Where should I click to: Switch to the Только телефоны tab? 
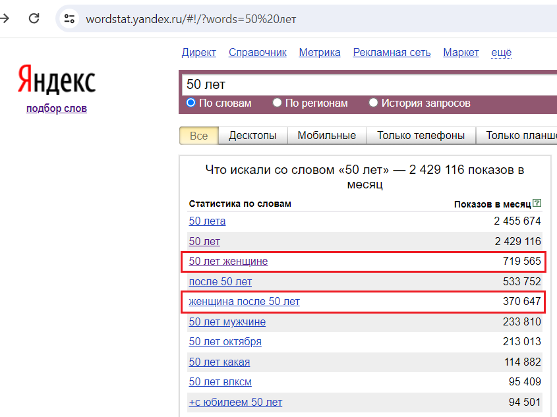421,136
